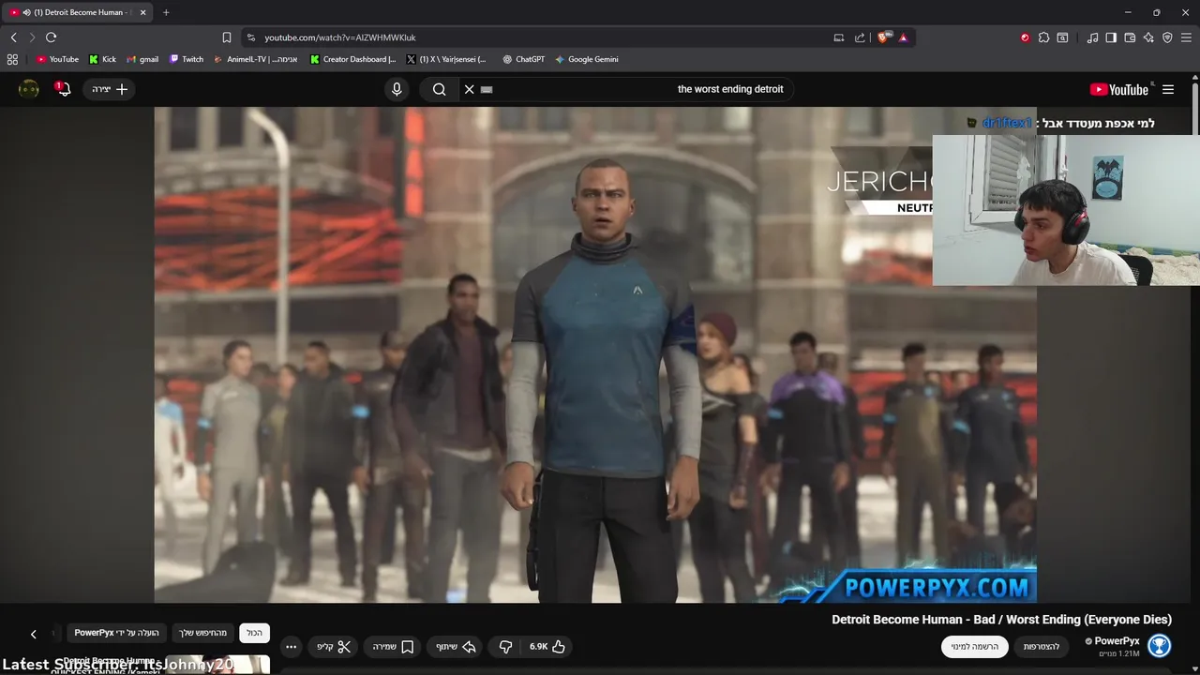Open the ChatGPT bookmark

pos(523,59)
